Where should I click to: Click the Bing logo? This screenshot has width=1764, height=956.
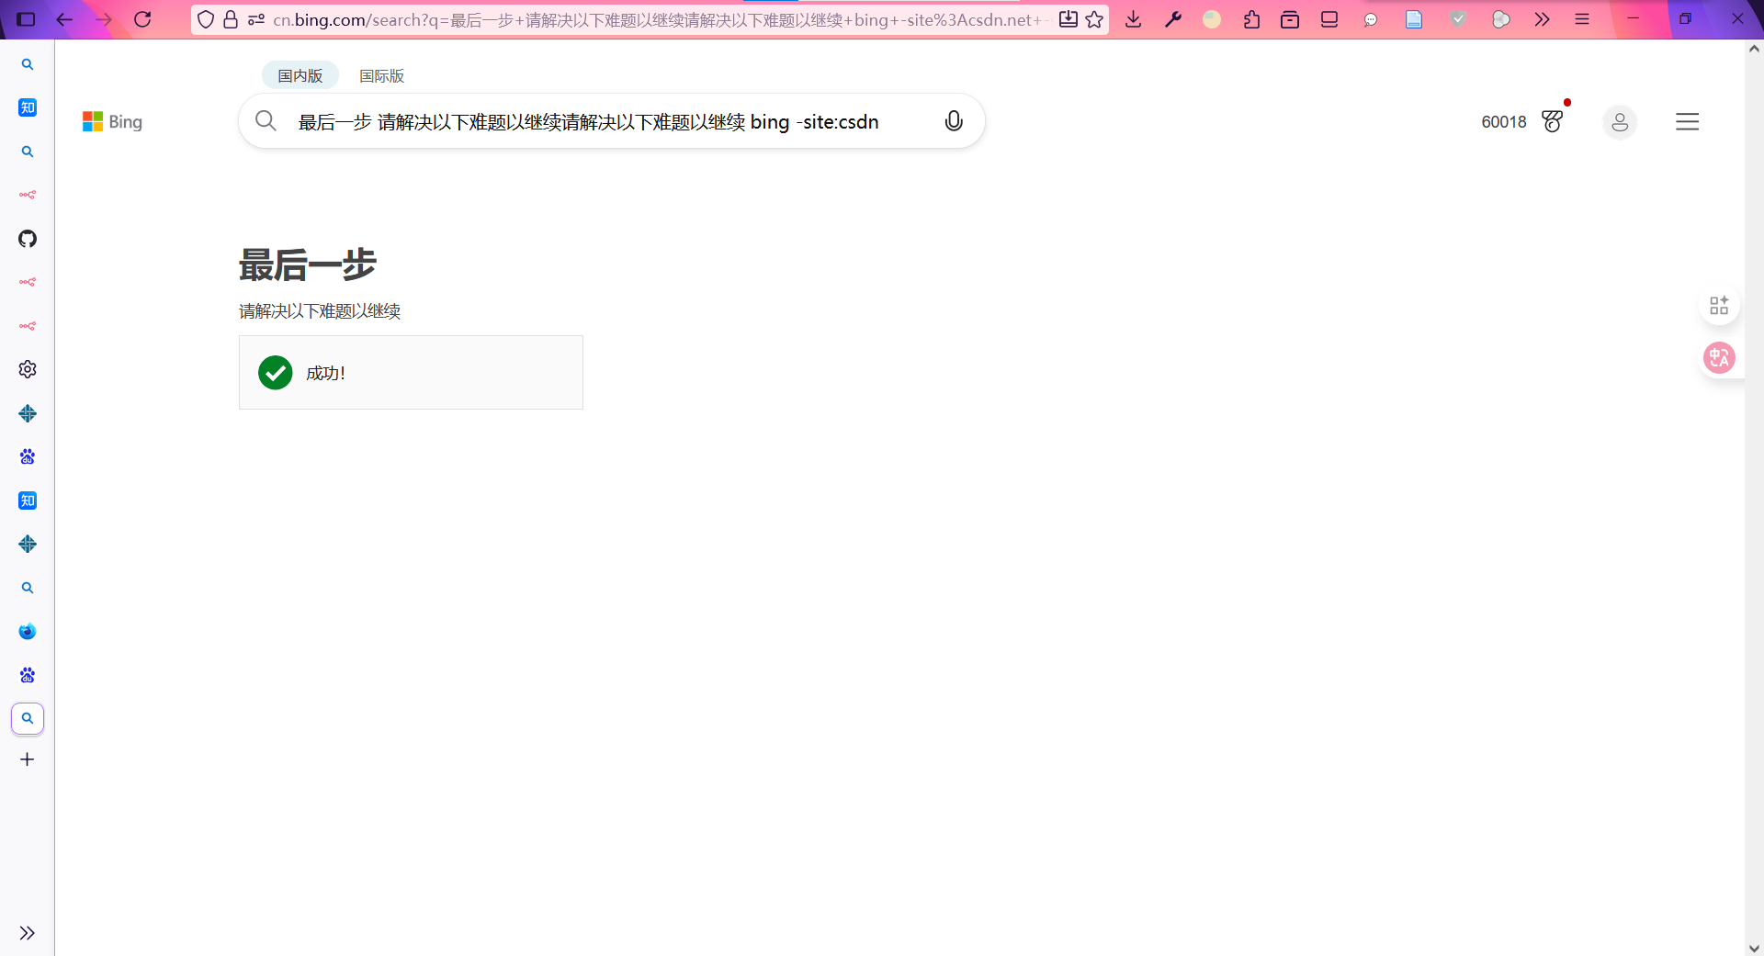click(112, 121)
